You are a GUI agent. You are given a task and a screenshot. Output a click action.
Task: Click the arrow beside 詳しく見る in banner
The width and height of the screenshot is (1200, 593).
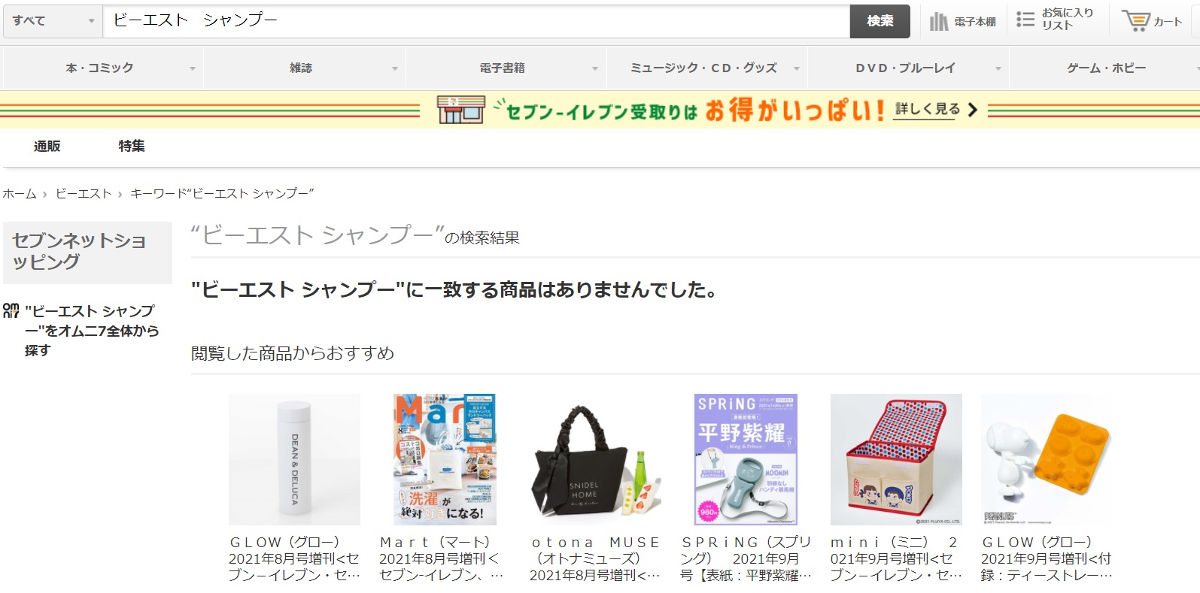(x=972, y=110)
